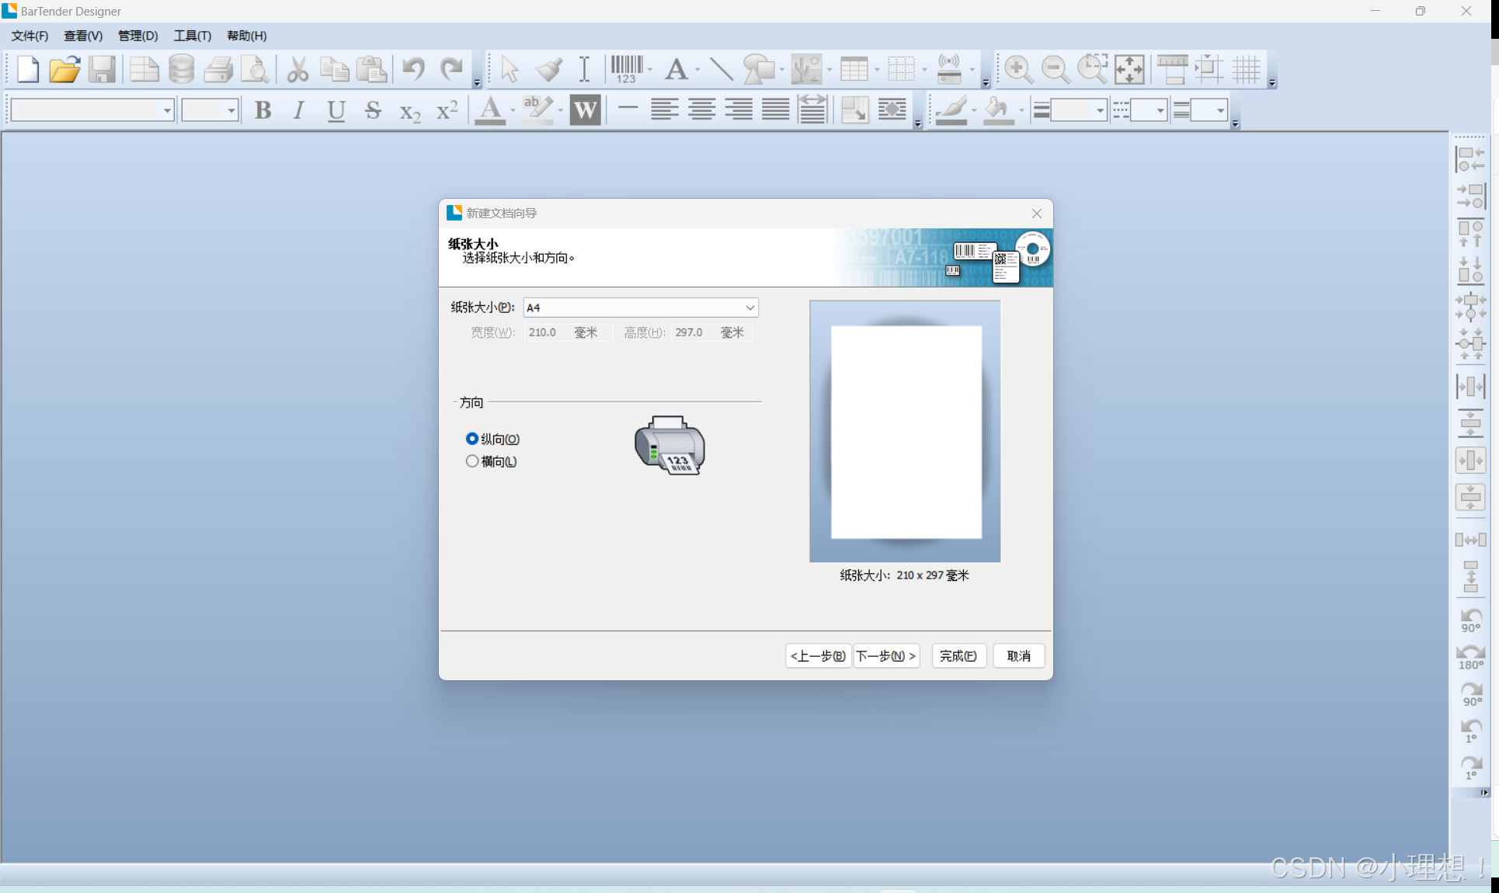
Task: Open the 文件(F) menu
Action: click(x=30, y=36)
